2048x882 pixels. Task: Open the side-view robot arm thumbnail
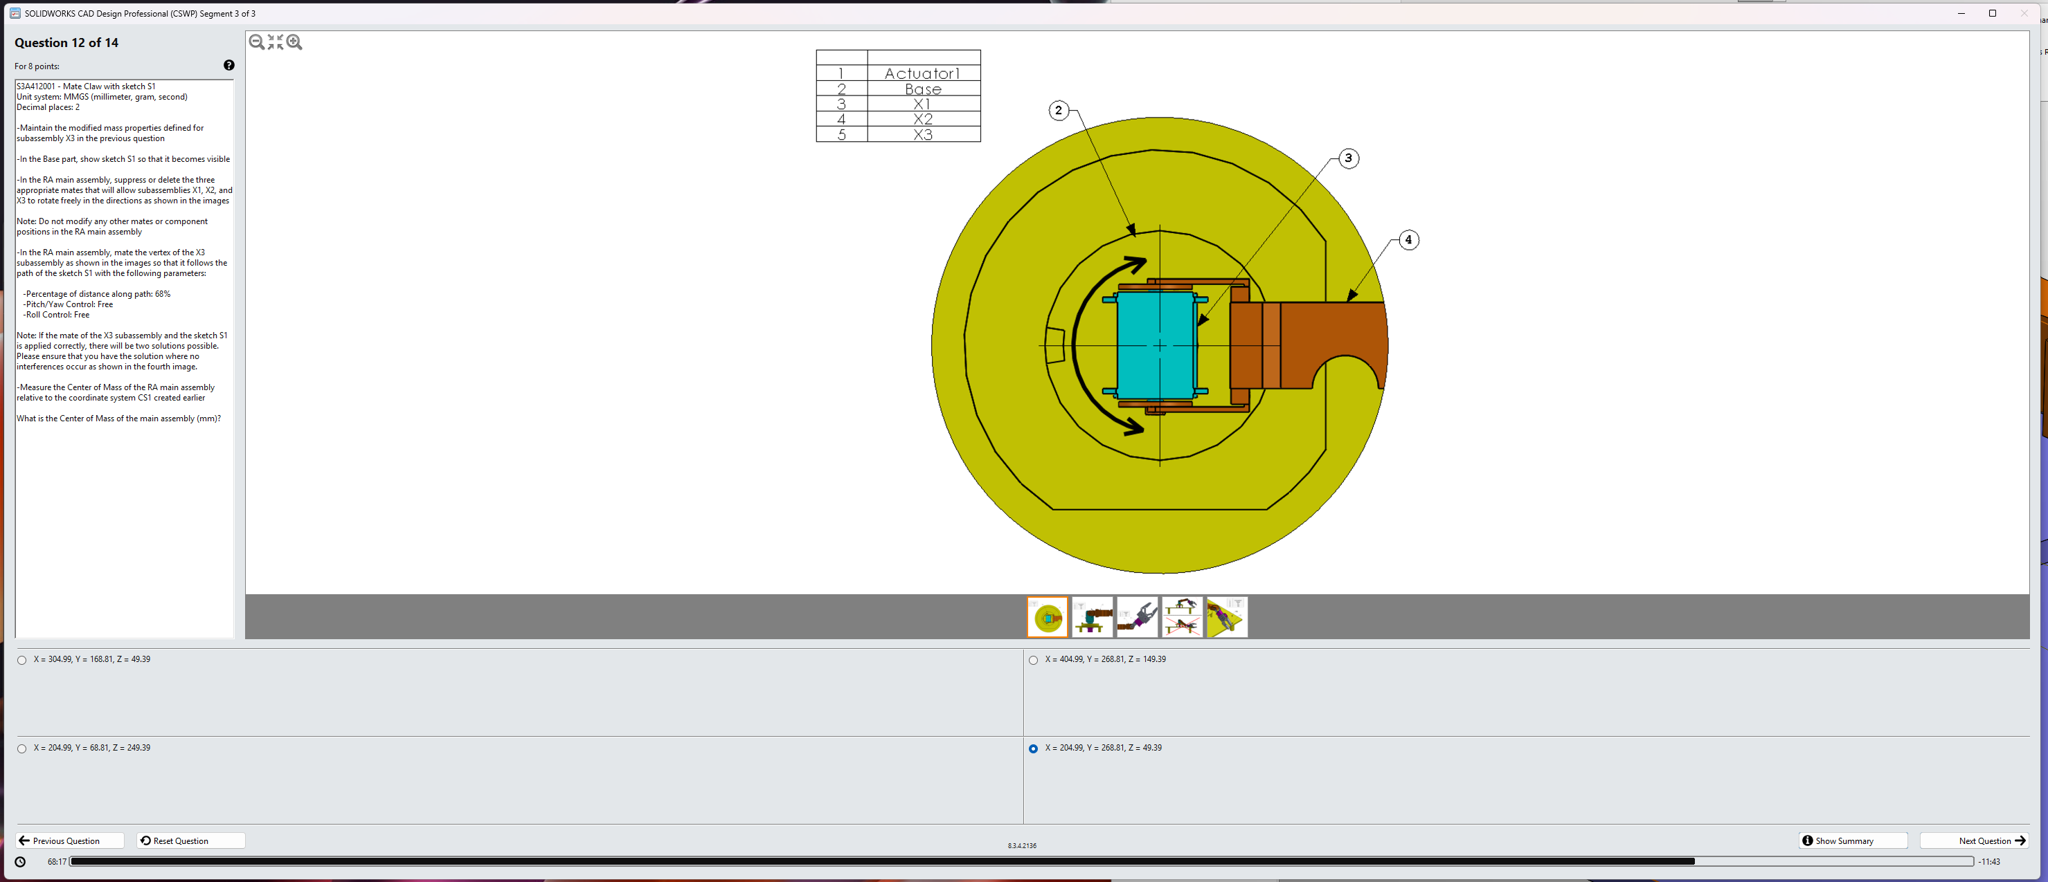tap(1093, 617)
